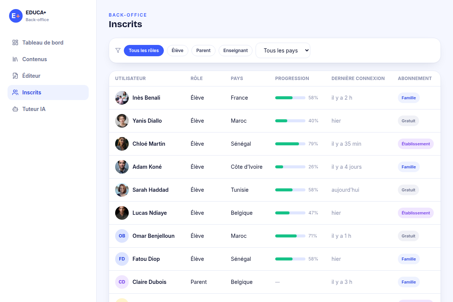
Task: Click the Contenus library icon
Action: point(15,59)
